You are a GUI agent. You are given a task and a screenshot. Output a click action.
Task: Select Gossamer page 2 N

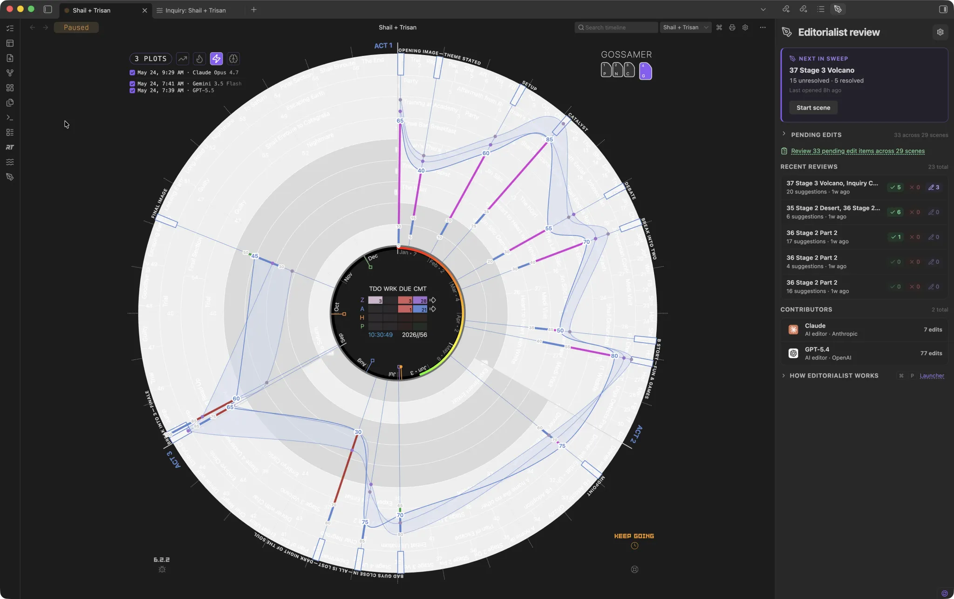[618, 70]
